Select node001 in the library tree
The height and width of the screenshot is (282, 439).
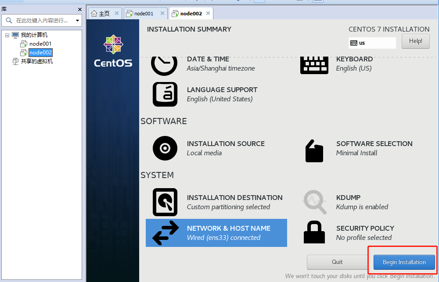tap(40, 44)
